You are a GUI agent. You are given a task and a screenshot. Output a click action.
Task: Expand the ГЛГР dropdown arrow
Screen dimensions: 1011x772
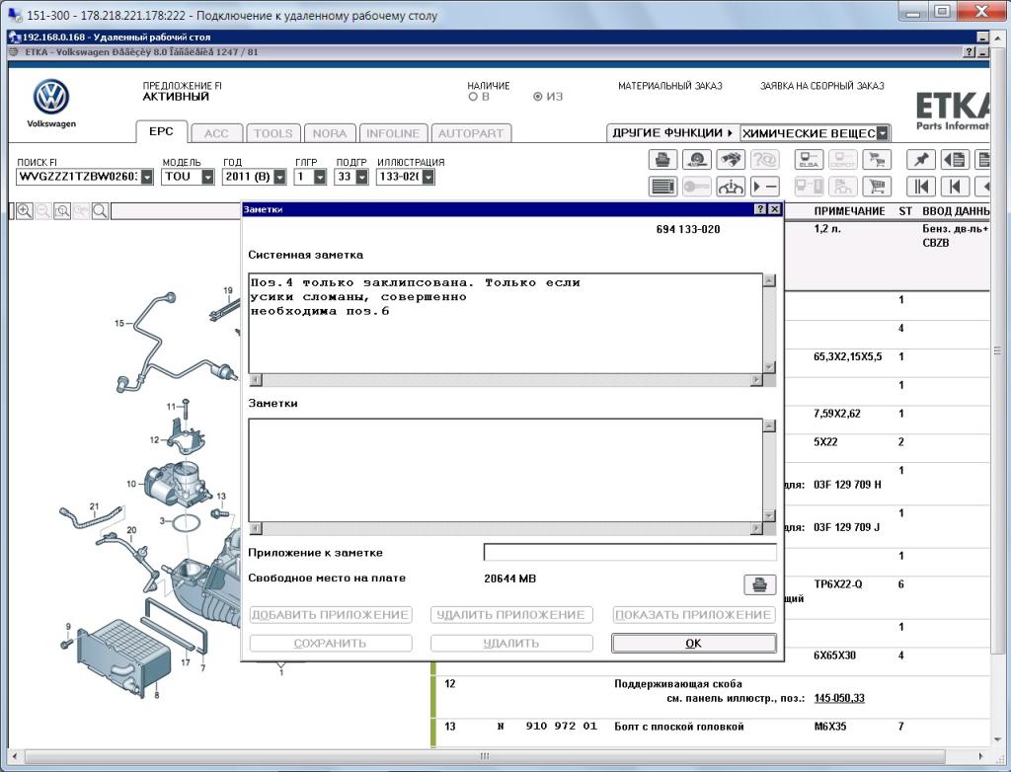pos(320,177)
